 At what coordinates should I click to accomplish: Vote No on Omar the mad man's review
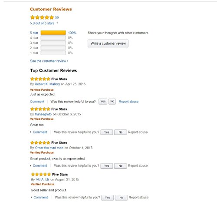click(121, 166)
